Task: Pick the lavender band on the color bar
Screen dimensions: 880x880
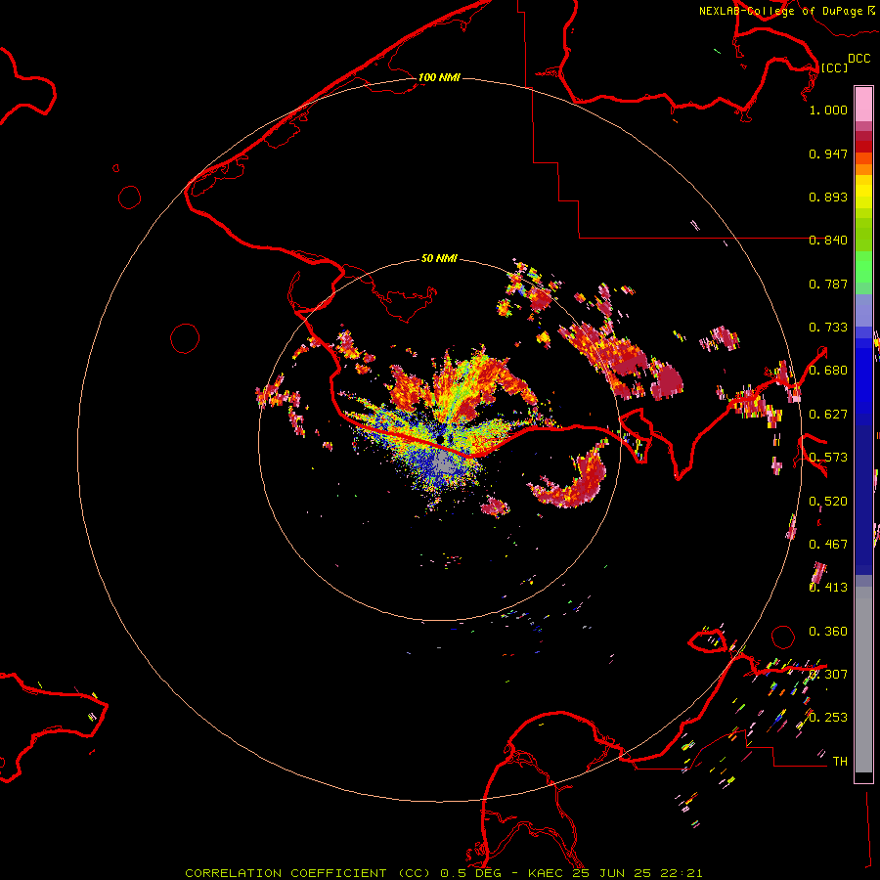Action: (863, 310)
